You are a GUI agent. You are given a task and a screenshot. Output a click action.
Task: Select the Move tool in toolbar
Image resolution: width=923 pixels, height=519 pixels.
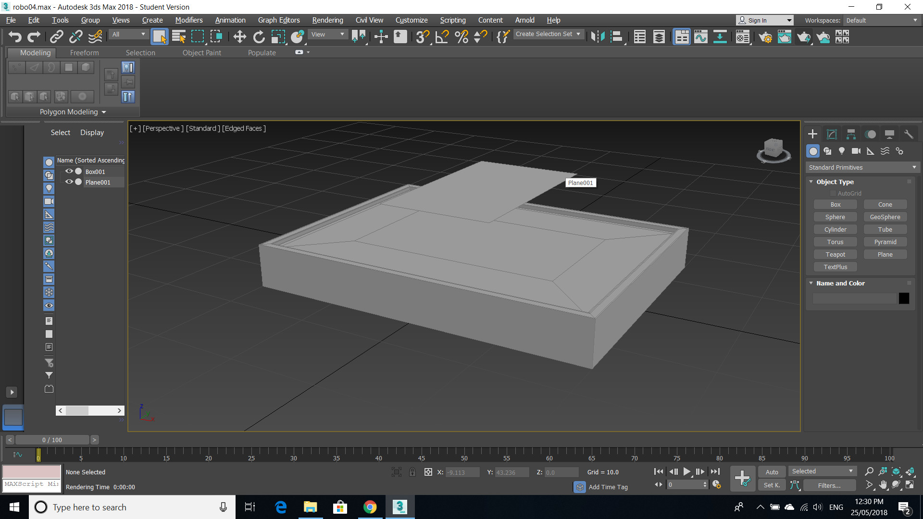(239, 37)
